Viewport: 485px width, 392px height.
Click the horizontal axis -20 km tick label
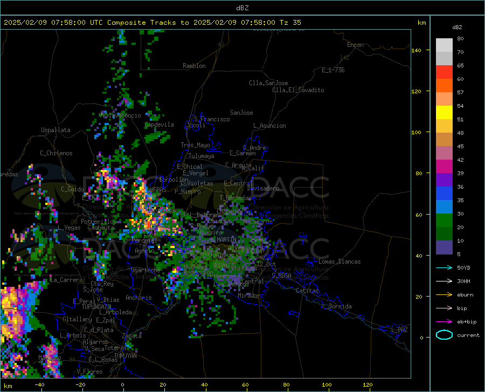point(80,385)
